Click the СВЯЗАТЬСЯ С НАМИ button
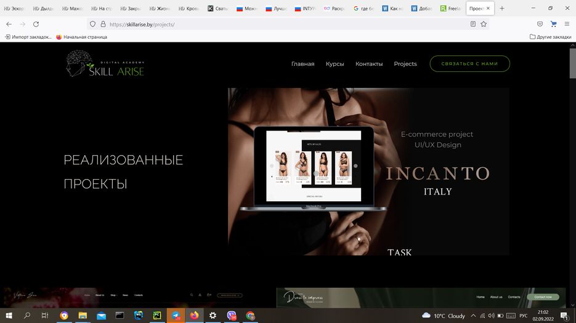The image size is (576, 323). tap(470, 63)
